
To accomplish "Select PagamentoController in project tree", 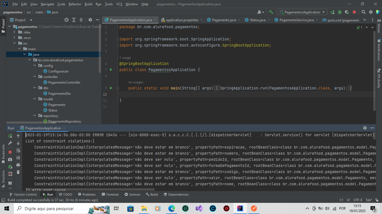I will point(64,82).
